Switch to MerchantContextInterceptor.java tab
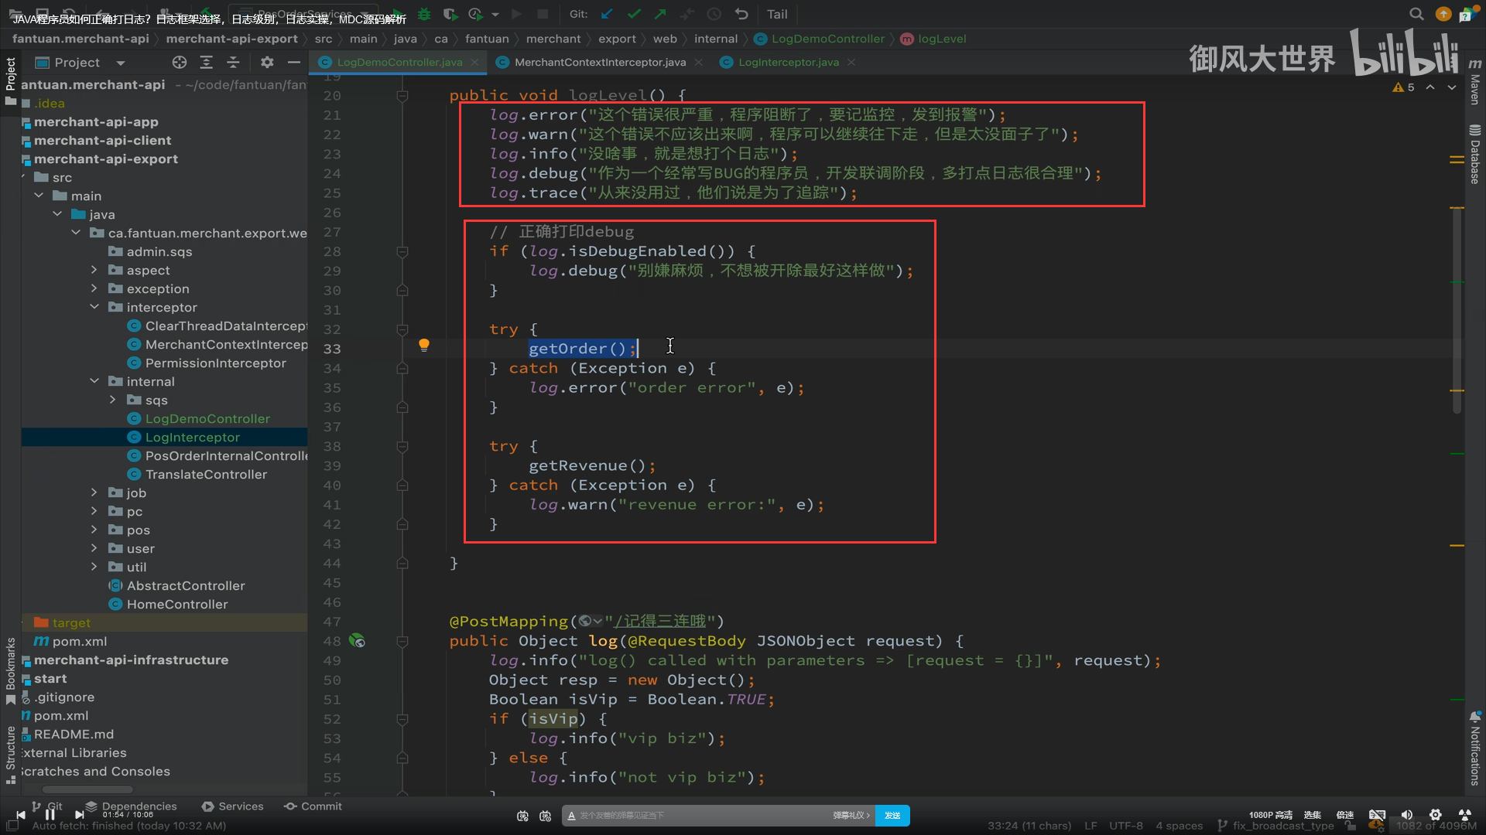This screenshot has height=835, width=1486. [x=600, y=62]
